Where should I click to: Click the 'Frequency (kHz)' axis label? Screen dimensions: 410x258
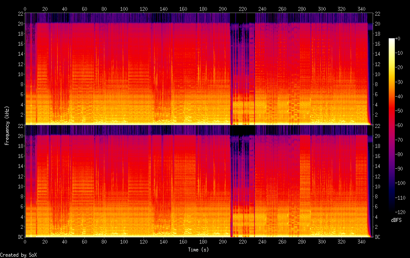[x=7, y=125]
